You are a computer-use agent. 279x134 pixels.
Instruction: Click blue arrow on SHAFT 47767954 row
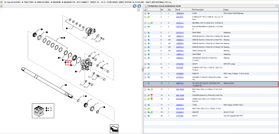149,116
